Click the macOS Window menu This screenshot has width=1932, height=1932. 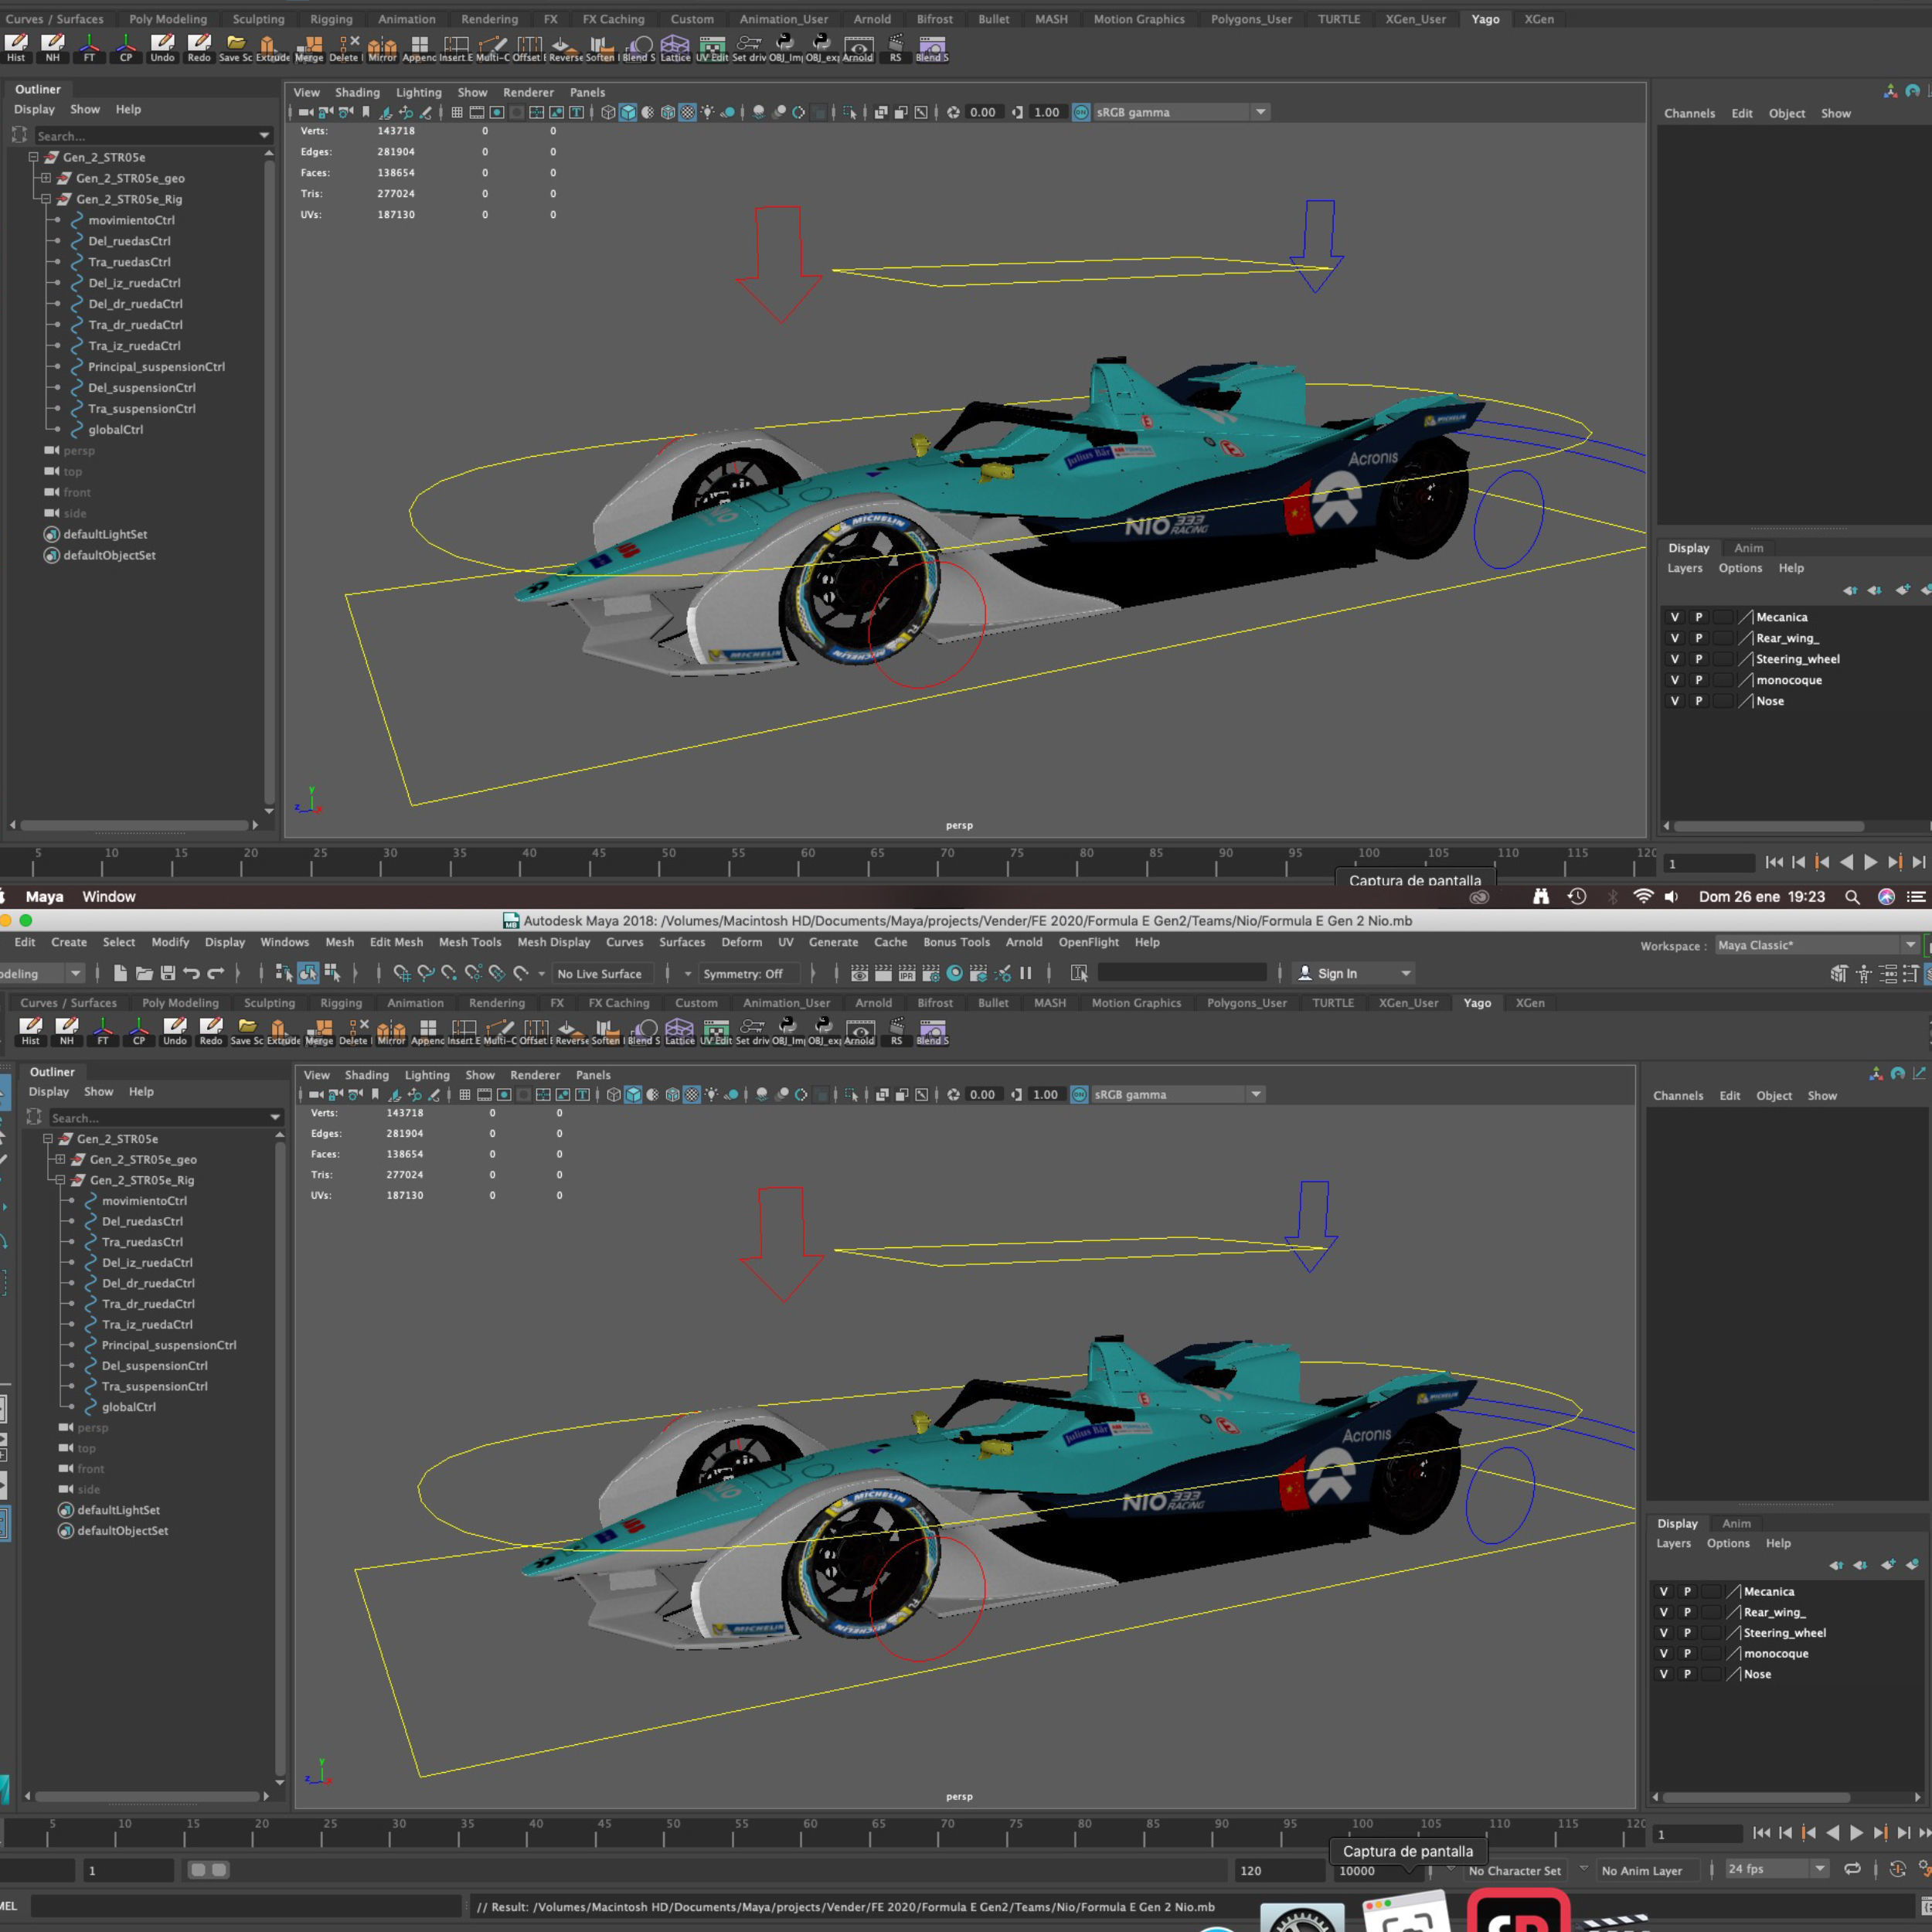point(108,897)
